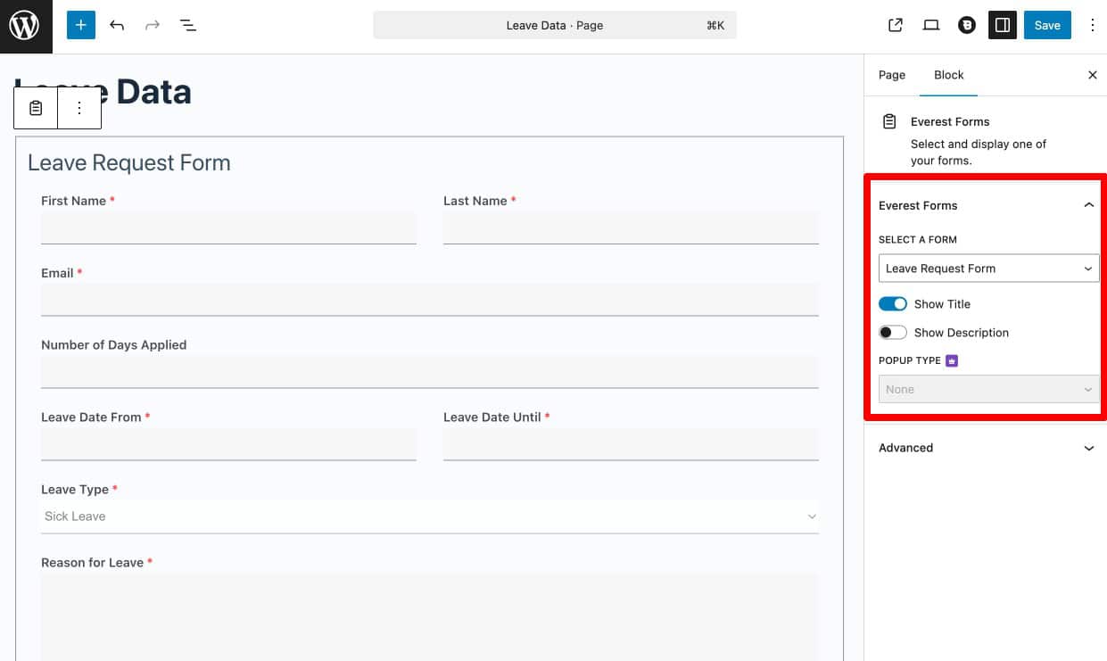Click the desktop preview laptop icon
This screenshot has height=661, width=1107.
tap(931, 25)
